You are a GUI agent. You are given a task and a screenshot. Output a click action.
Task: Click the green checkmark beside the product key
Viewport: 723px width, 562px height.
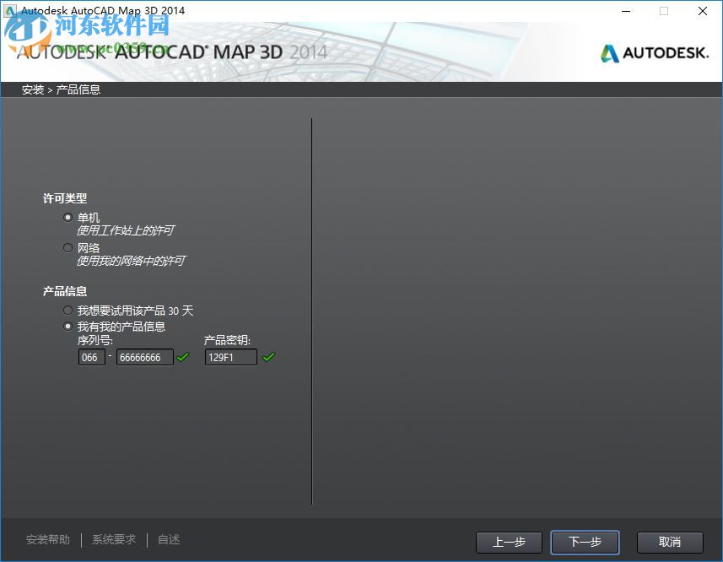(269, 357)
